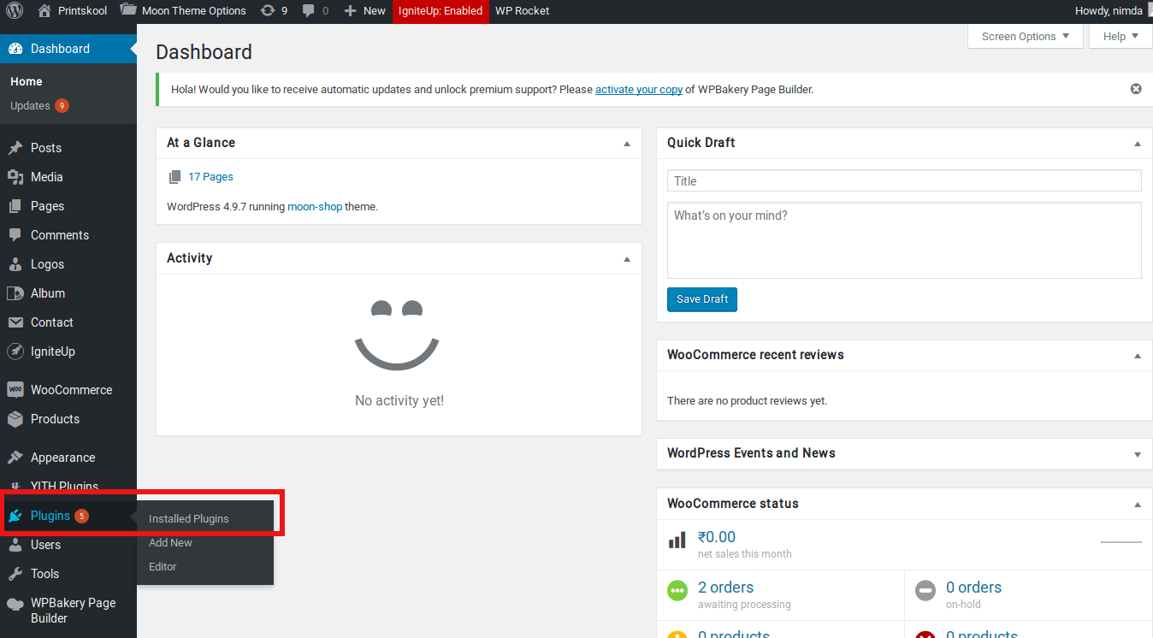This screenshot has width=1153, height=638.
Task: Collapse the At a Glance panel
Action: pos(627,144)
